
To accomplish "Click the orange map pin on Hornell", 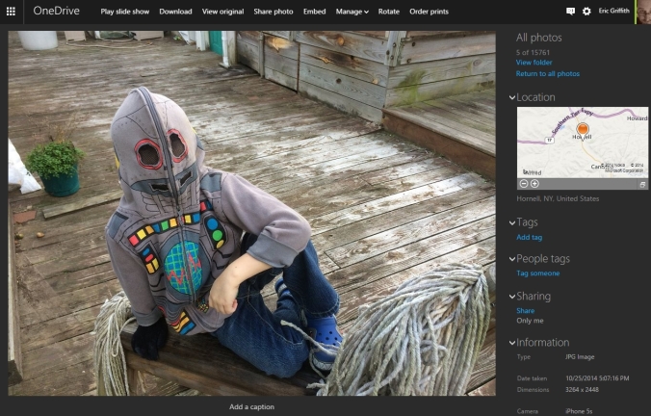I will click(583, 129).
